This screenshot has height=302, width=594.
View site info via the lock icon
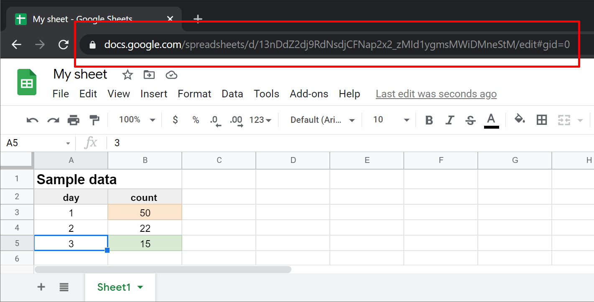(93, 45)
